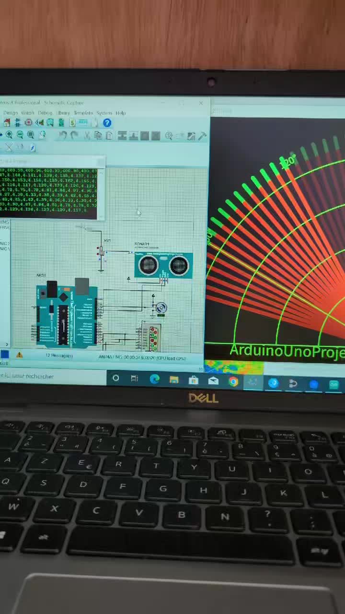The width and height of the screenshot is (345, 614).
Task: Click the 120° label on the radar display
Action: point(289,162)
